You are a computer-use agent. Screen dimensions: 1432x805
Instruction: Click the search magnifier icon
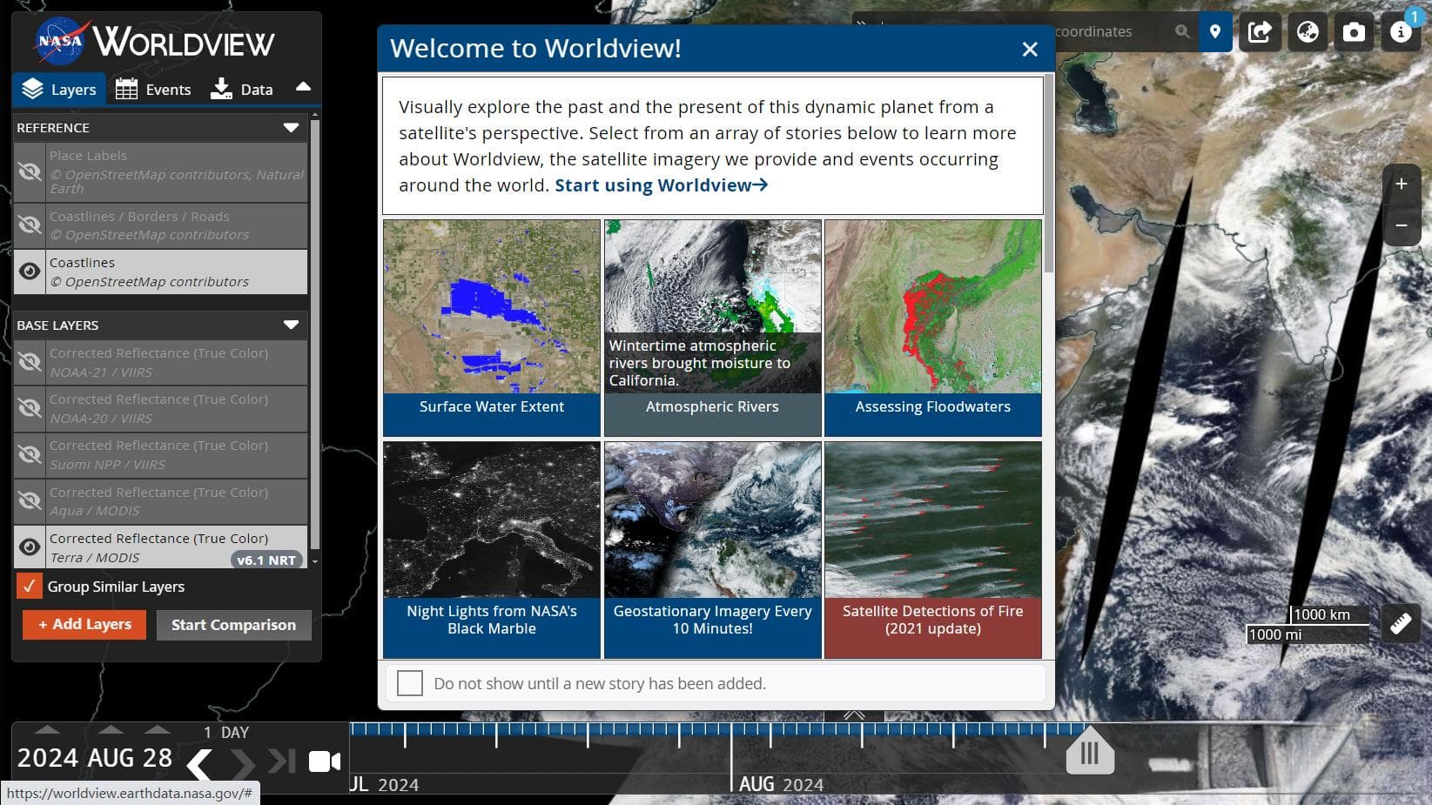(1181, 31)
